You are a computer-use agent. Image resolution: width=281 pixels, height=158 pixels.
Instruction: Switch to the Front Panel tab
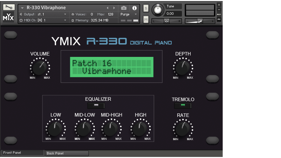coord(22,153)
